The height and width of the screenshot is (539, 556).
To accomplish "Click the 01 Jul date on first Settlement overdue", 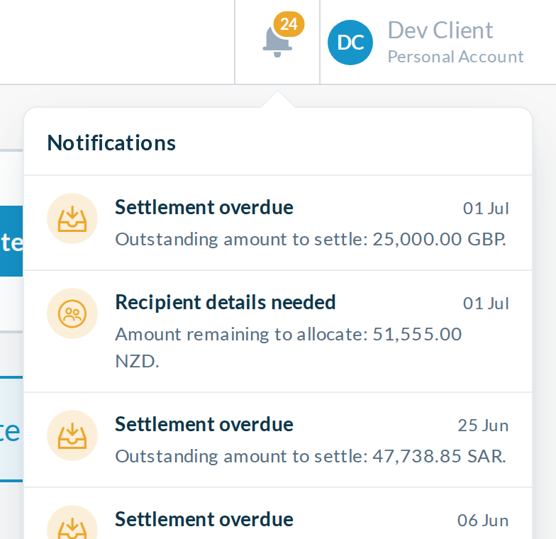I will tap(486, 209).
